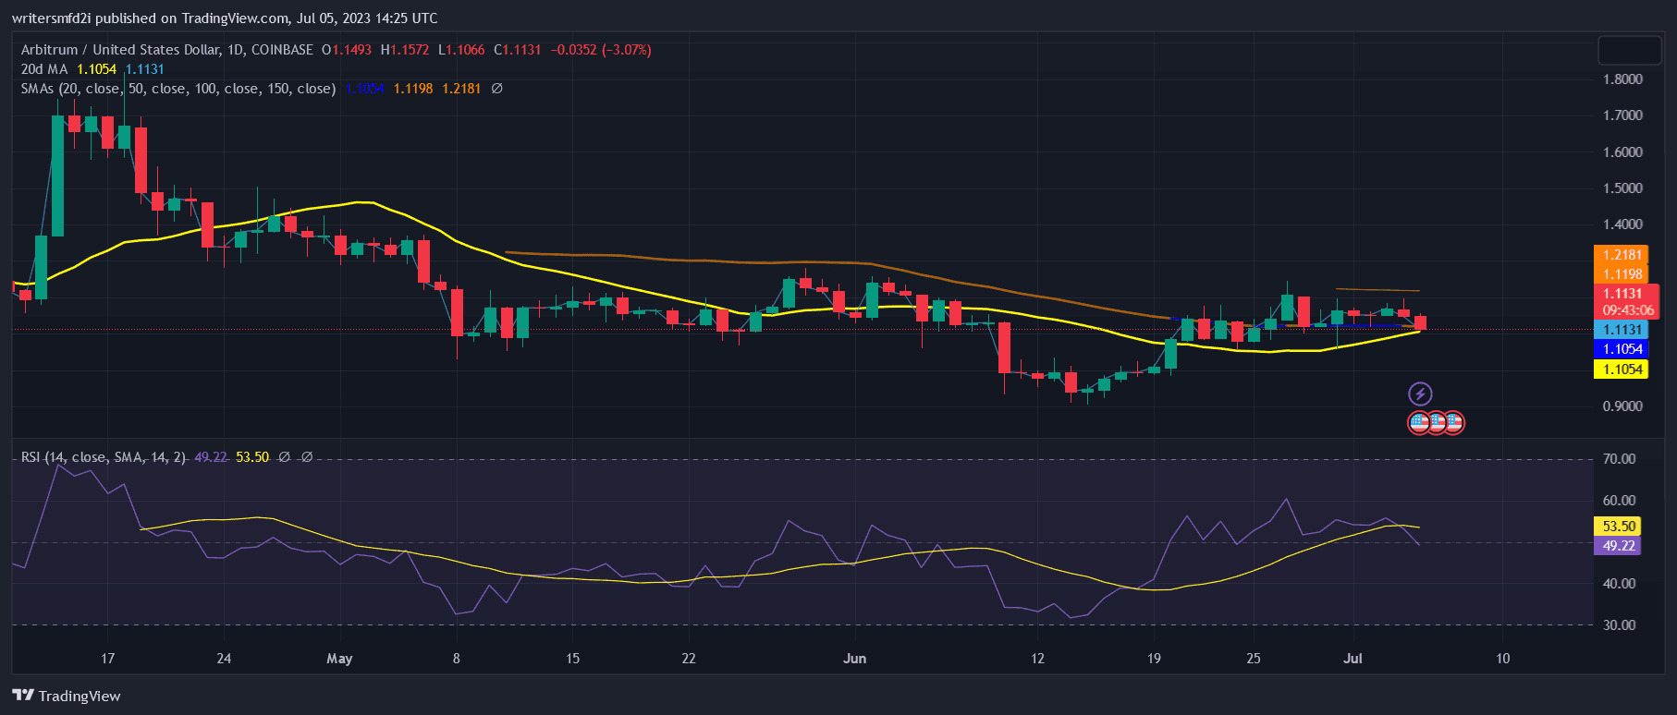This screenshot has height=715, width=1677.
Task: Select the SMAs indicator legend title
Action: 177,89
